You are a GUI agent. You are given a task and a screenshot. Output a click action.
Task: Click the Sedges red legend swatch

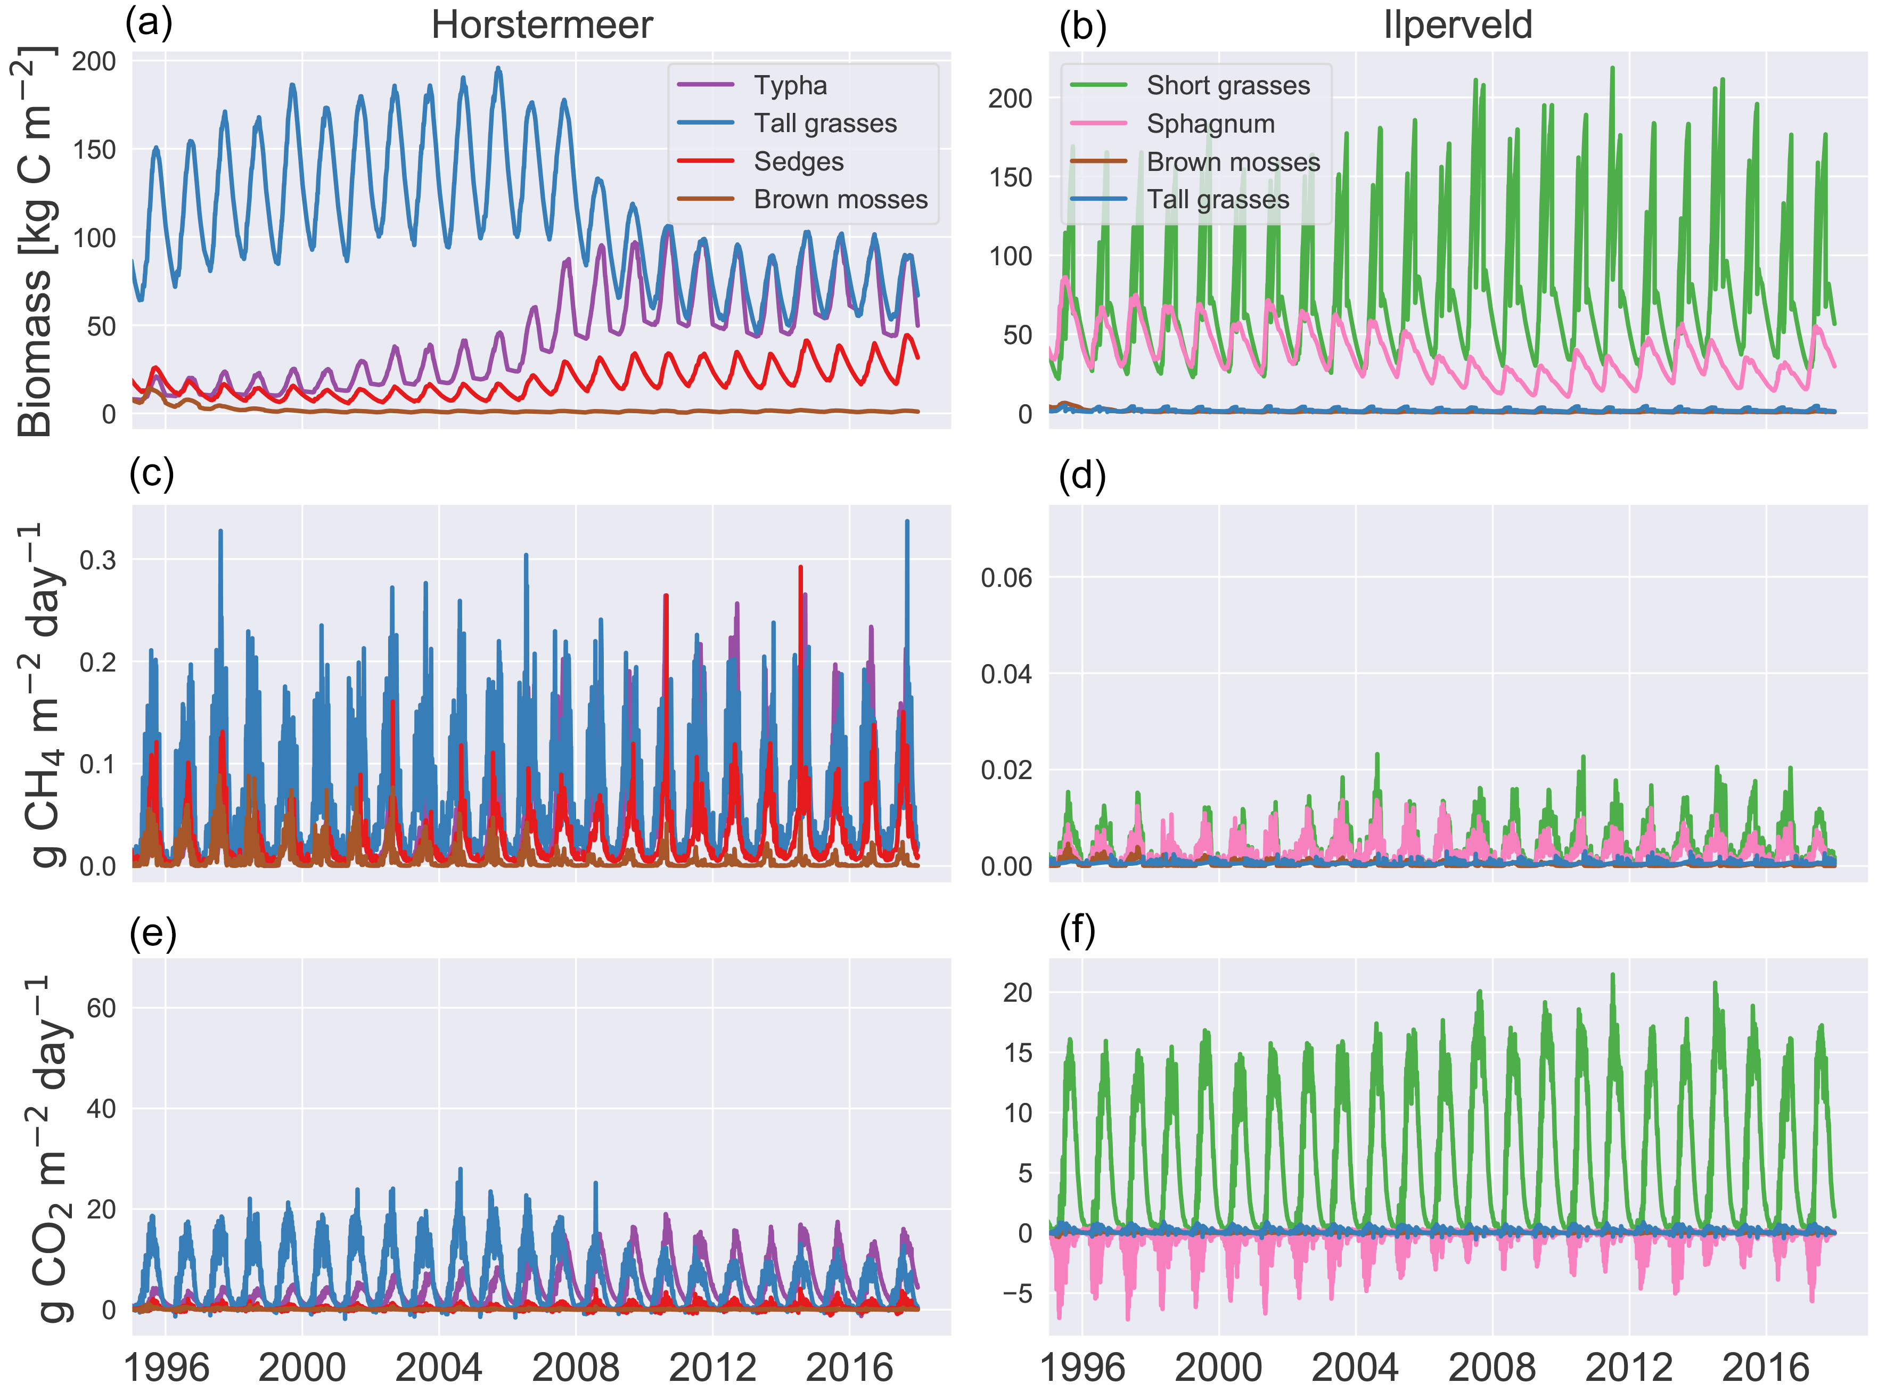tap(706, 161)
